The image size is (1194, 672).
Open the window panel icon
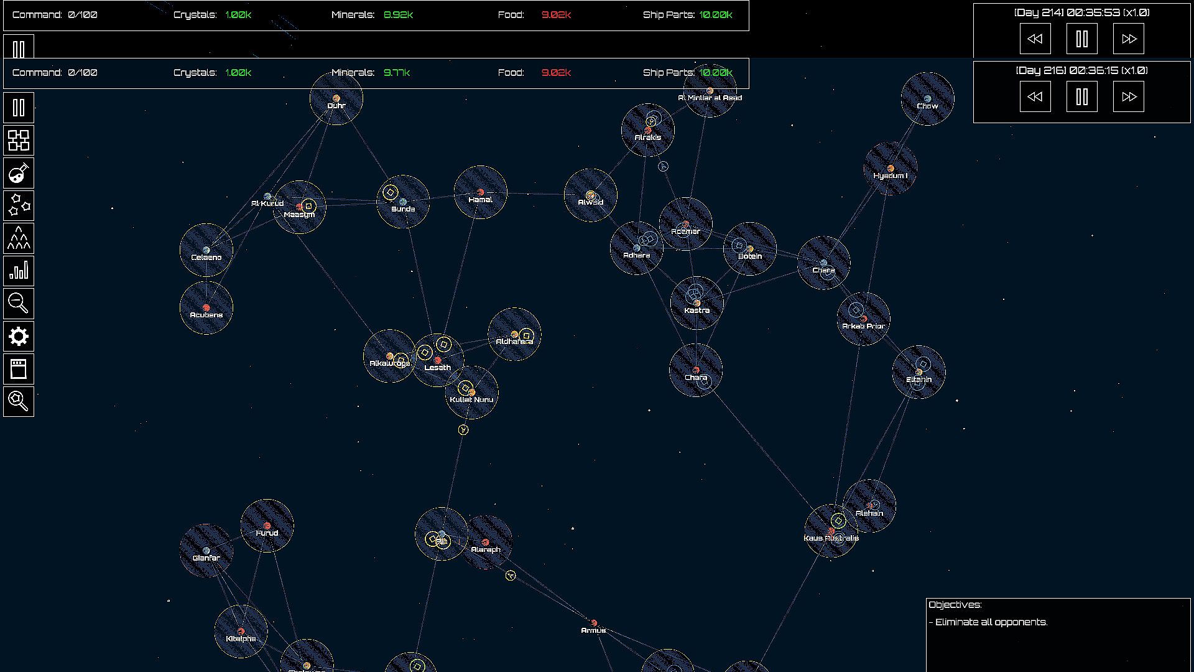(19, 369)
